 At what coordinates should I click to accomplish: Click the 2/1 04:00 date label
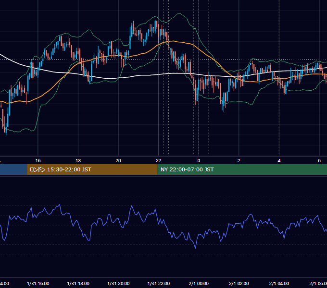pos(279,283)
